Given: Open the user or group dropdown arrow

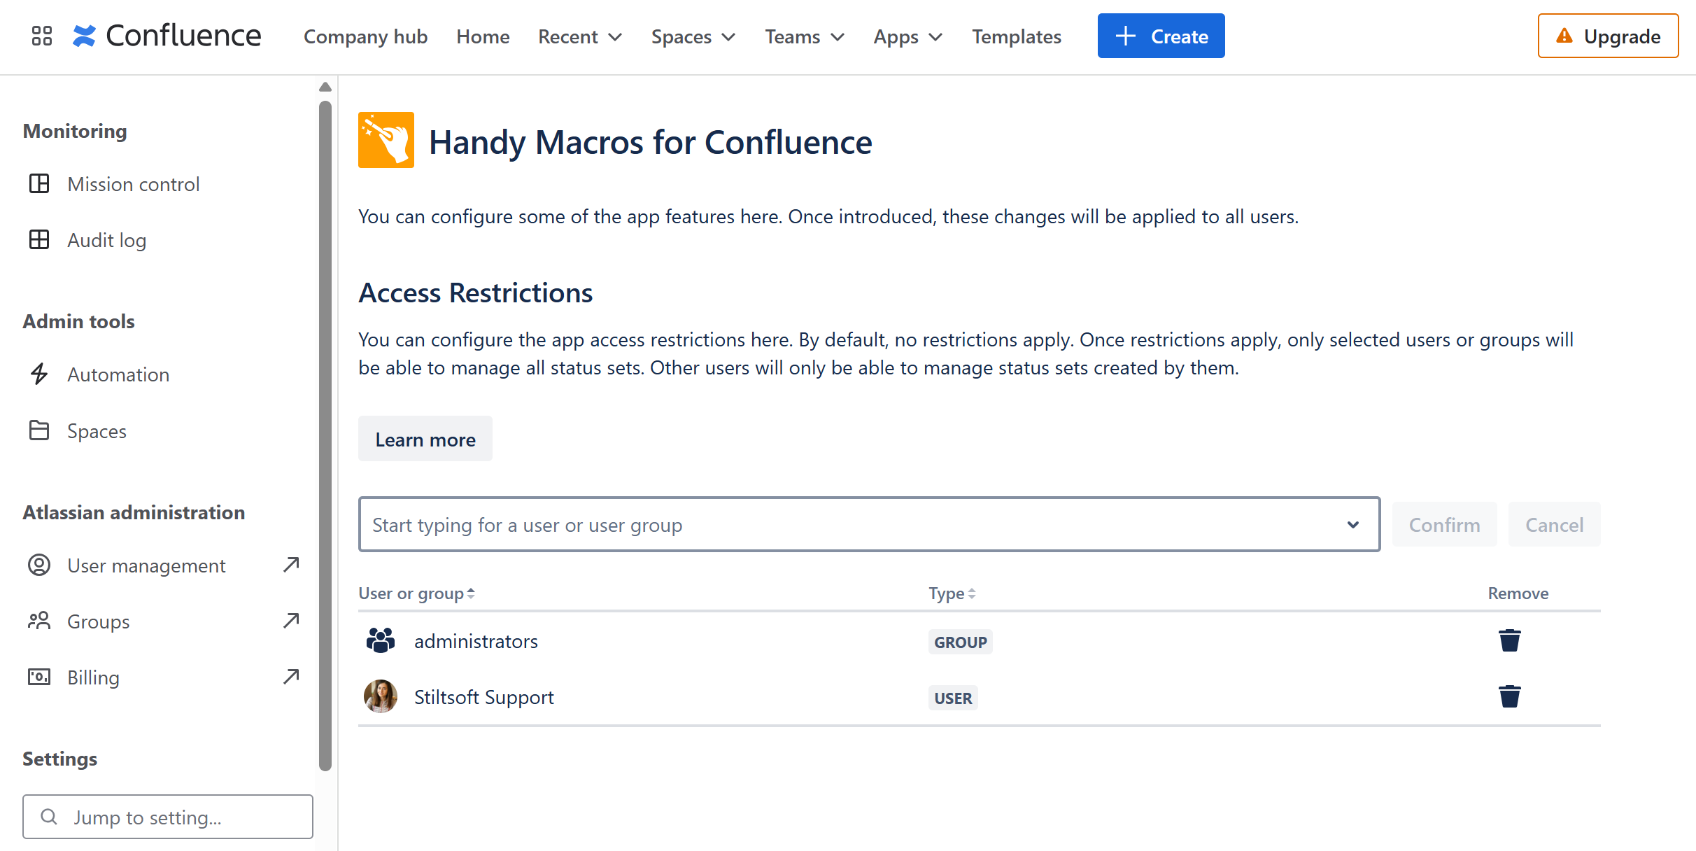Looking at the screenshot, I should tap(1352, 525).
